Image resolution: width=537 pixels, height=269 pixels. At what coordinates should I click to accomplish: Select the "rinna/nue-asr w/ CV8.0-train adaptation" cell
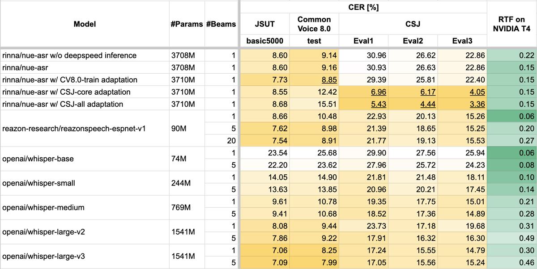click(x=85, y=80)
